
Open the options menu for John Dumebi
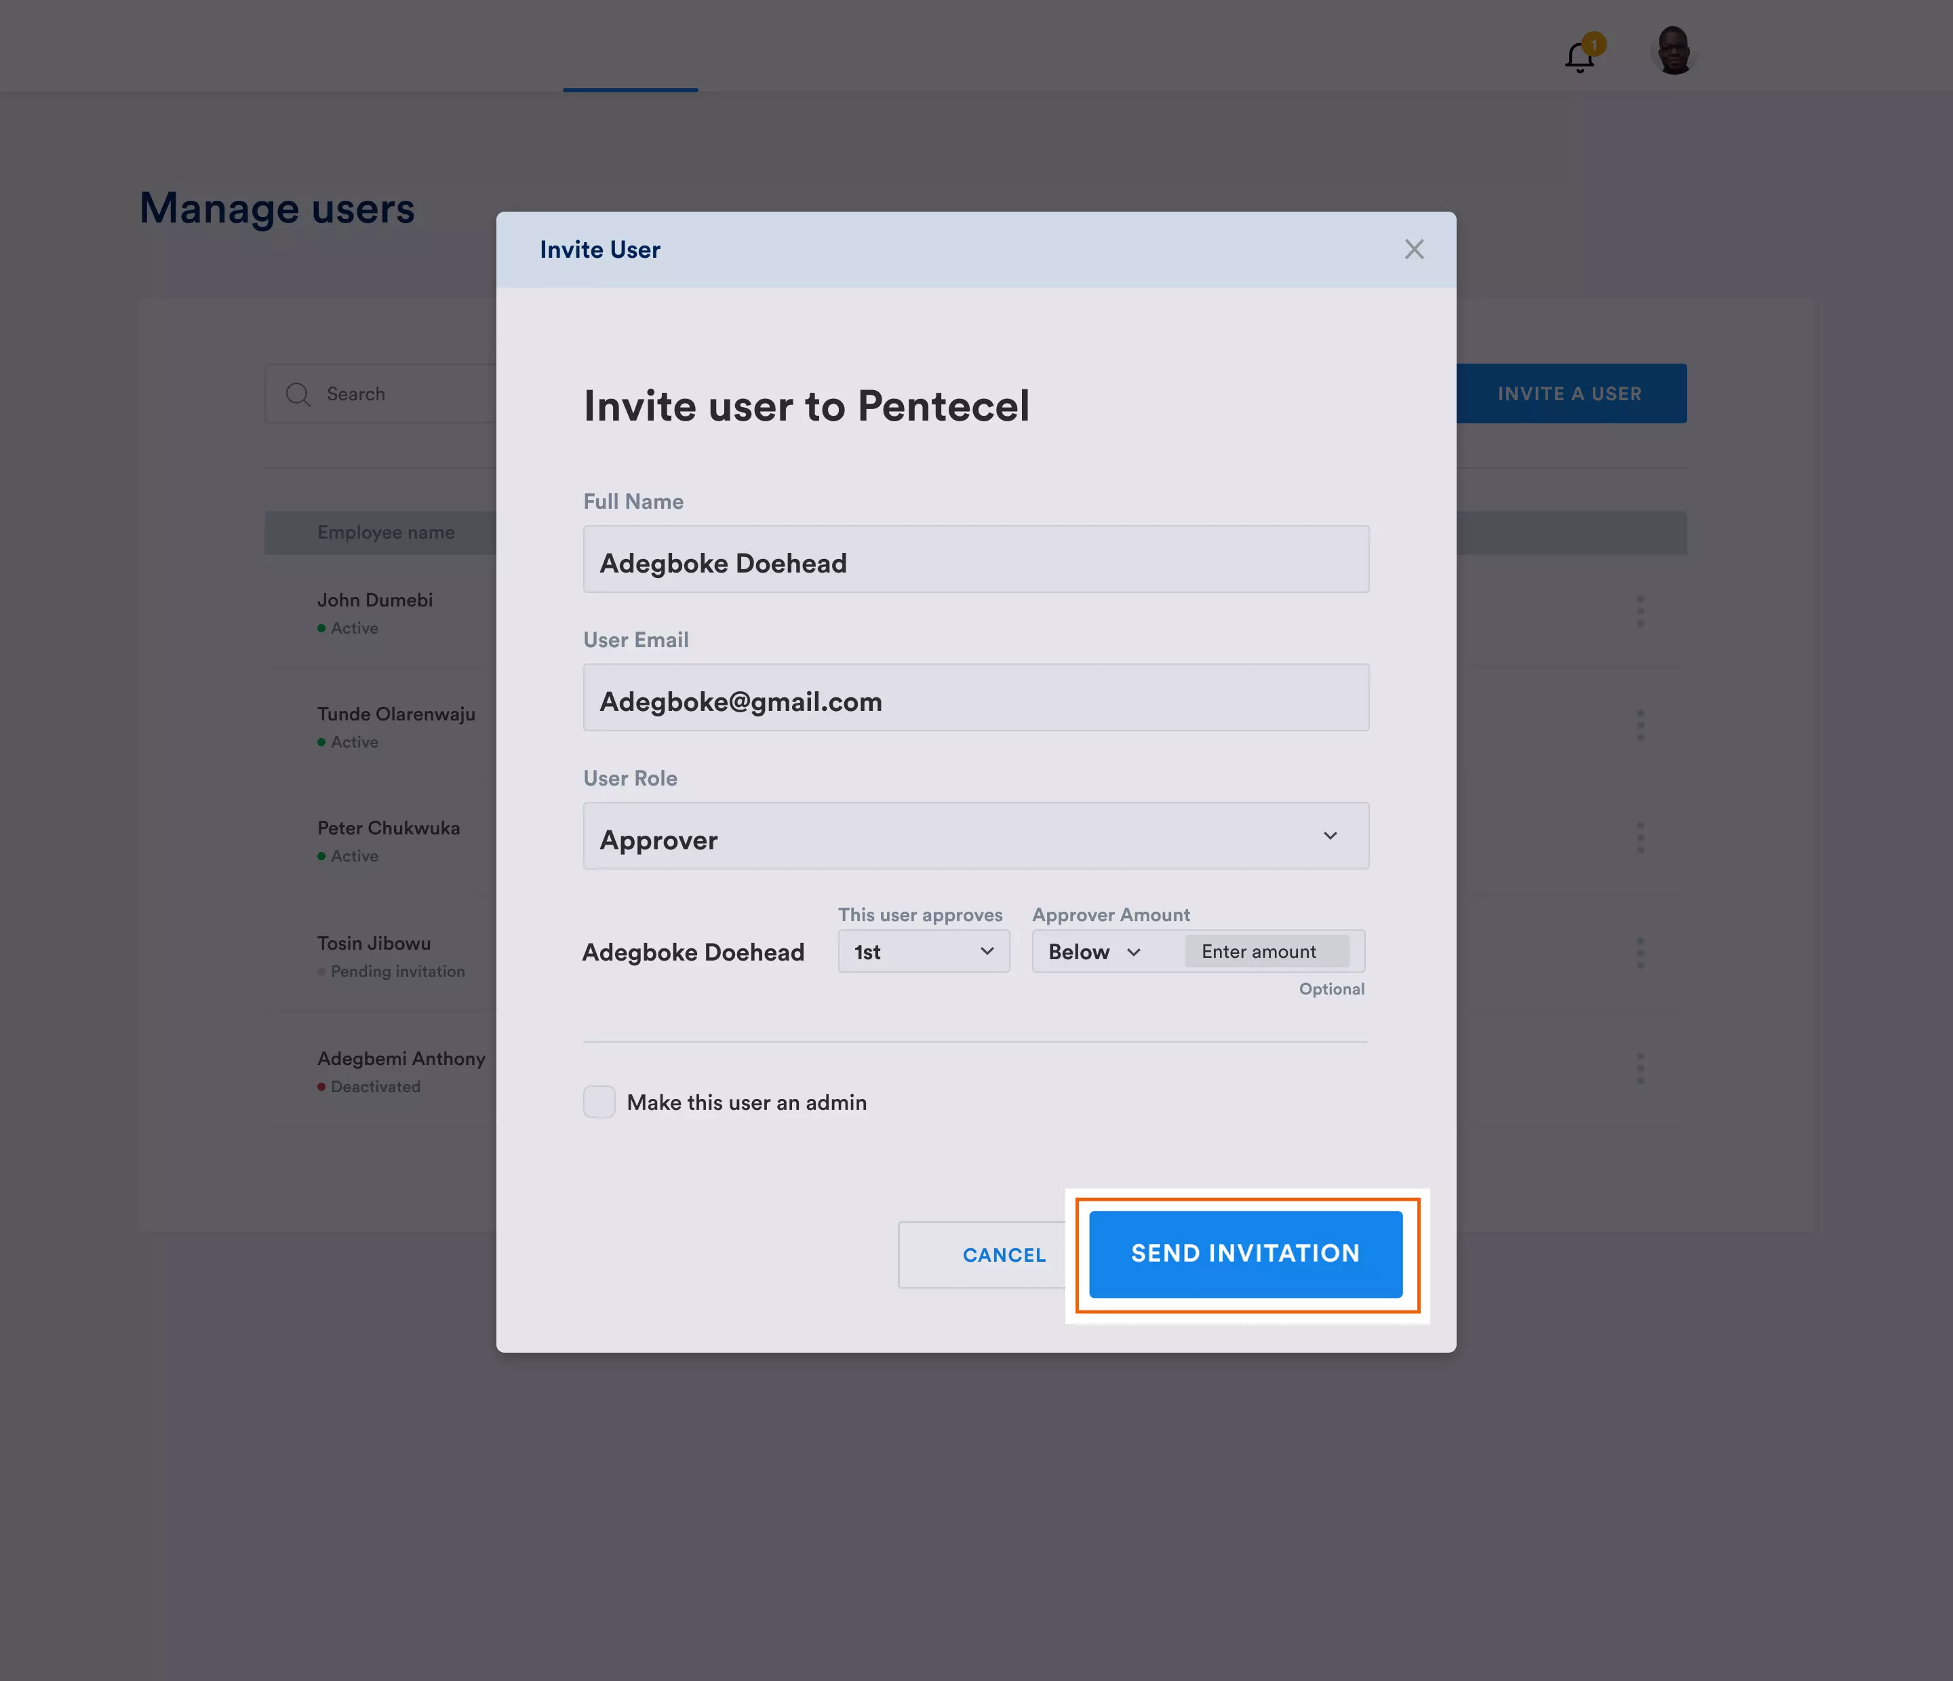[1640, 611]
